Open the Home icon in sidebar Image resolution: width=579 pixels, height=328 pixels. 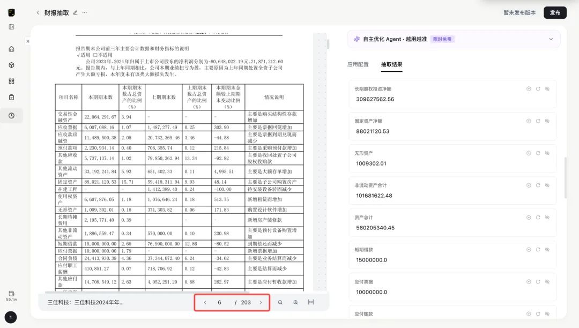11,49
